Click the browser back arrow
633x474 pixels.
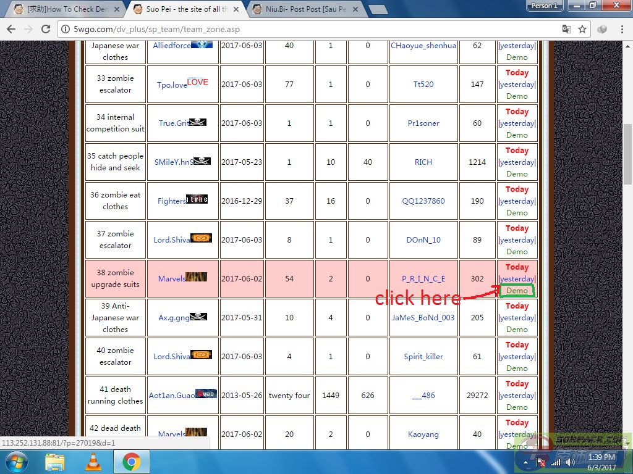11,29
